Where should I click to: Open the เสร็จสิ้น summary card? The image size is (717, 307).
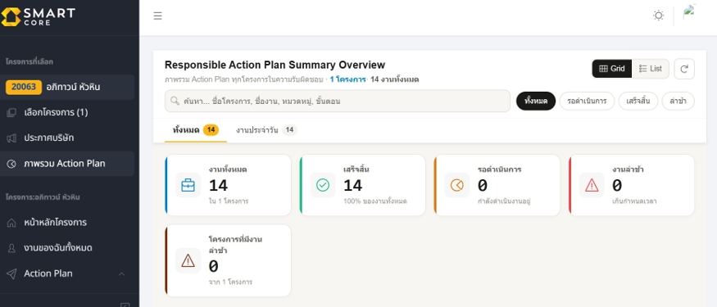pyautogui.click(x=362, y=185)
